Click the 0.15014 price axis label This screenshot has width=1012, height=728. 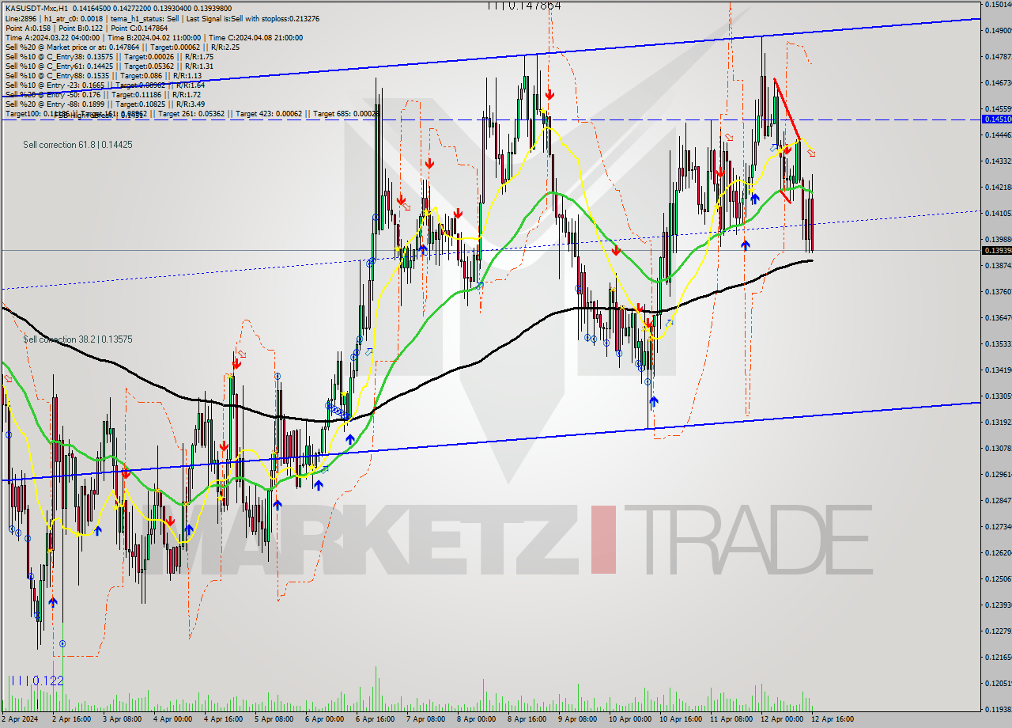click(998, 4)
